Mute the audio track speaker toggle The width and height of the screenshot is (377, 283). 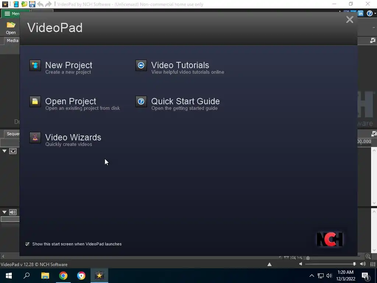[x=13, y=212]
